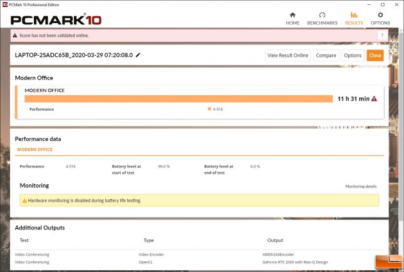Select the MODERN OFFICE performance data tab
This screenshot has height=272, width=404.
[35, 149]
